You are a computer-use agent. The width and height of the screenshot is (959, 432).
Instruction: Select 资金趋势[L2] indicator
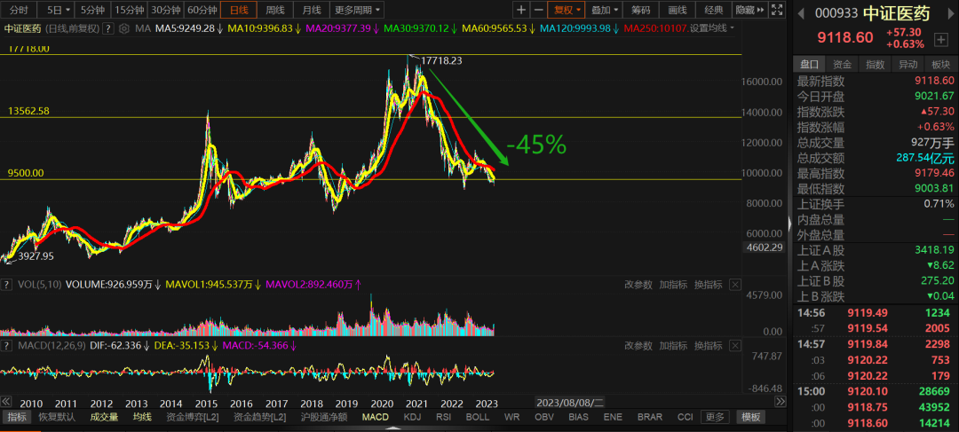(x=260, y=417)
